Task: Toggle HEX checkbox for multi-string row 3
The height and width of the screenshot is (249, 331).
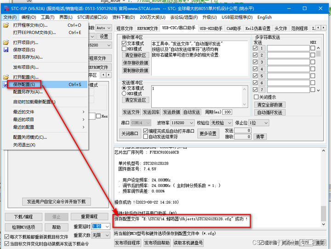Action: point(313,62)
